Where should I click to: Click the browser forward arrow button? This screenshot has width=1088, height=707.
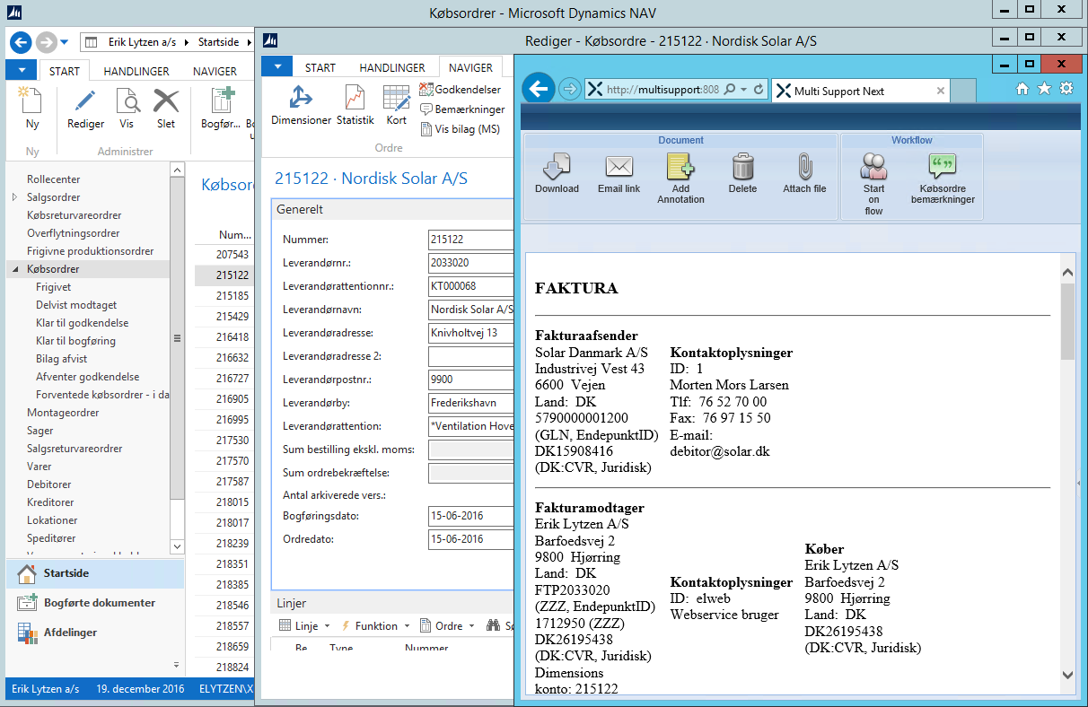tap(569, 90)
